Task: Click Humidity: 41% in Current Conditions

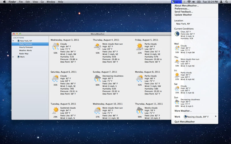Action: (x=187, y=38)
